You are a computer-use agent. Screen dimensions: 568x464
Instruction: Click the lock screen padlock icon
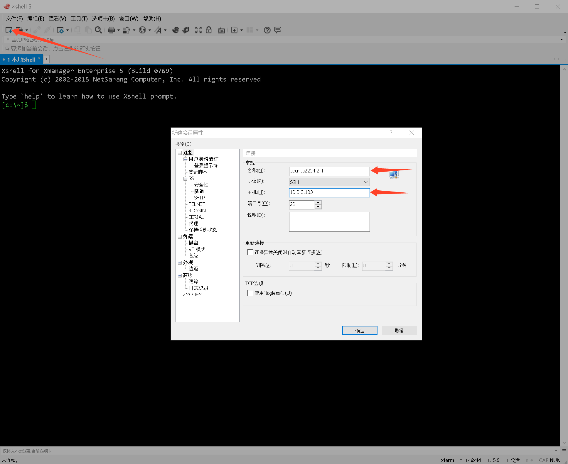click(x=209, y=30)
